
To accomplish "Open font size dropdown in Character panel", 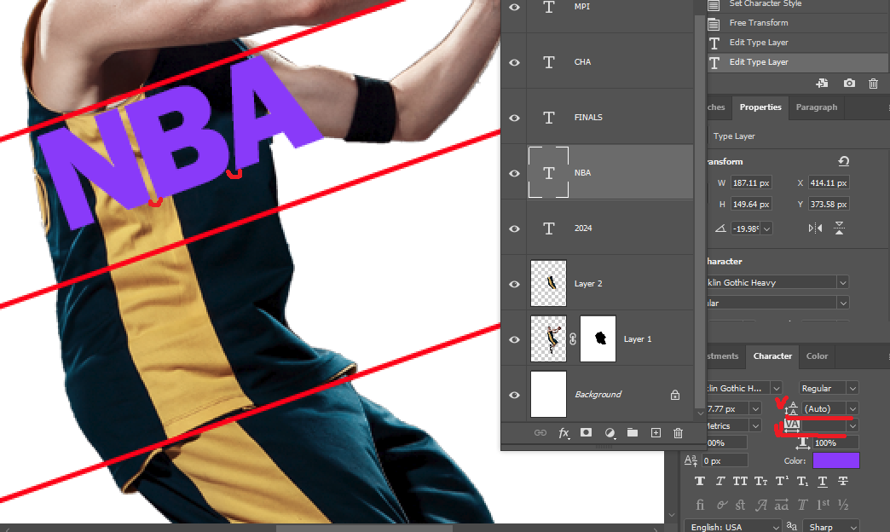I will coord(755,408).
